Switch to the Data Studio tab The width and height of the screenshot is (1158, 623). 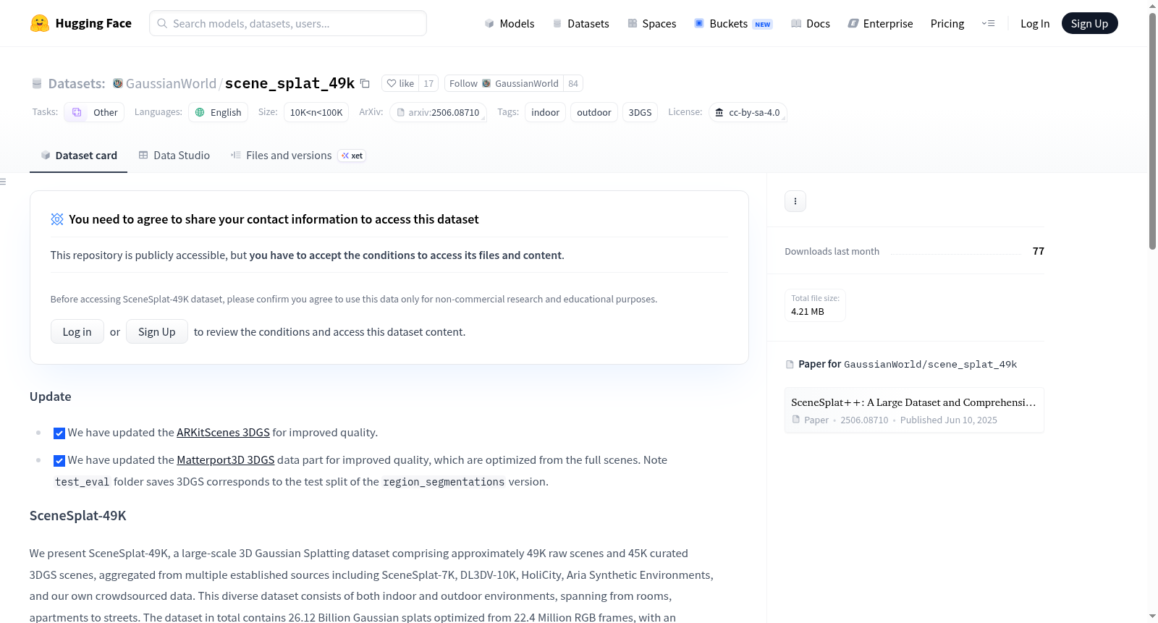(x=174, y=156)
